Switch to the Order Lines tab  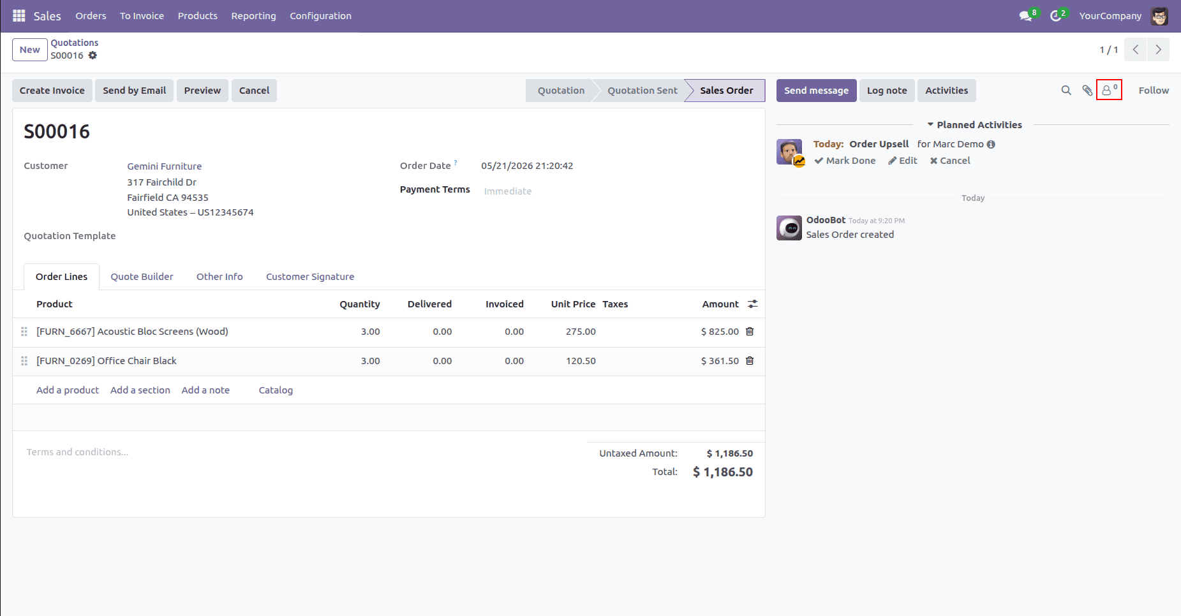coord(62,277)
